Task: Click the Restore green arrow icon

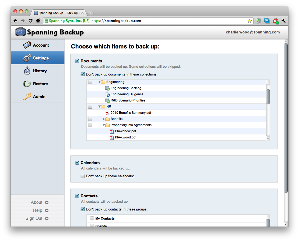Action: coord(27,84)
